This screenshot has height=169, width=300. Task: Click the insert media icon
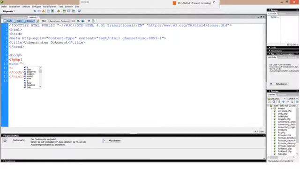pos(59,11)
